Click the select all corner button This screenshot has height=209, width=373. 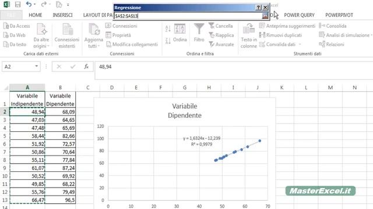pos(5,88)
